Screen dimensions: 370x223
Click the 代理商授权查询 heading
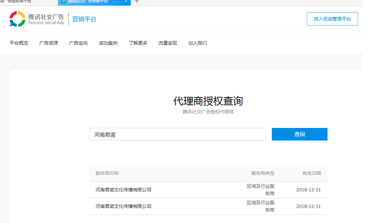tap(208, 101)
